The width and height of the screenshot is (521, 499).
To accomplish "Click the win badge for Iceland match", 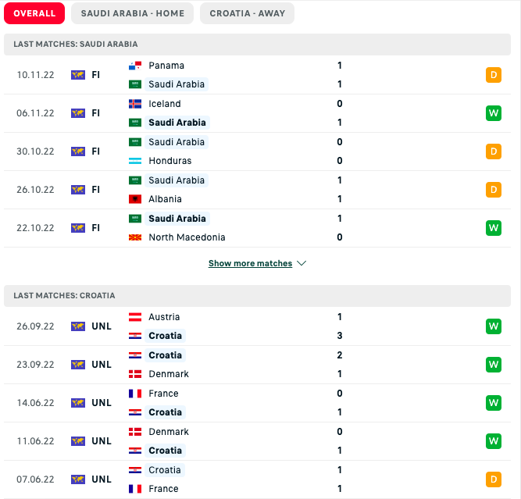I will pos(493,113).
